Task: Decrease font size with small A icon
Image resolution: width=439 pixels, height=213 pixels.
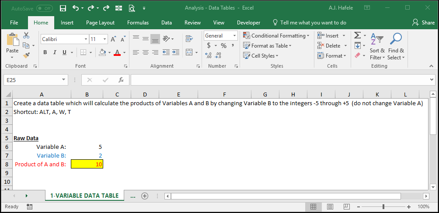Action: coord(122,39)
